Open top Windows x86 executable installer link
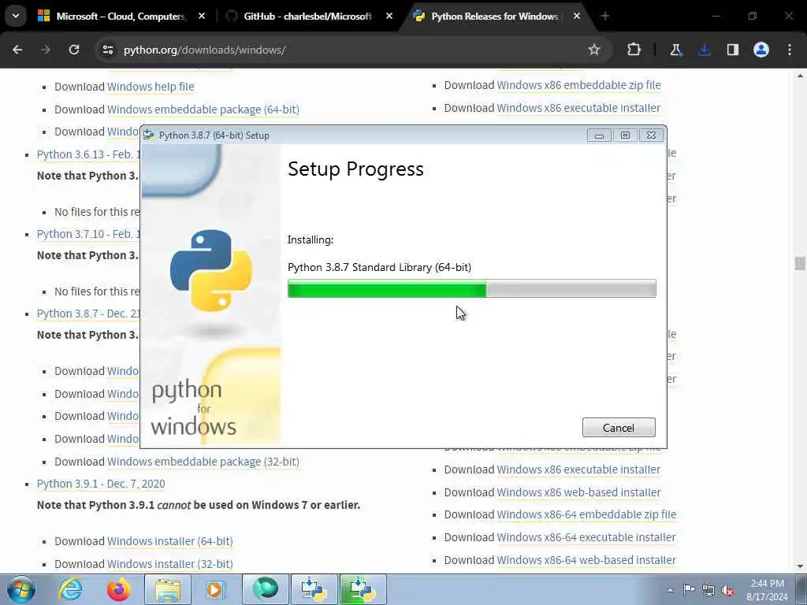This screenshot has width=807, height=605. (x=578, y=108)
